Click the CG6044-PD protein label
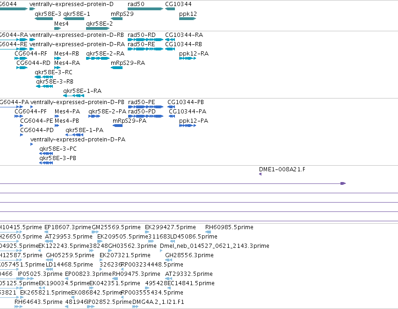This screenshot has height=309, width=398. (x=37, y=130)
